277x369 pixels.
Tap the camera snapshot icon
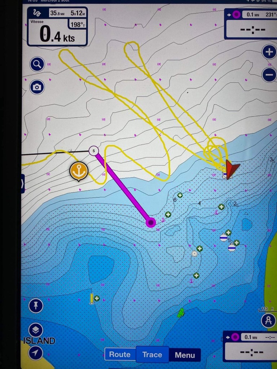click(x=37, y=87)
